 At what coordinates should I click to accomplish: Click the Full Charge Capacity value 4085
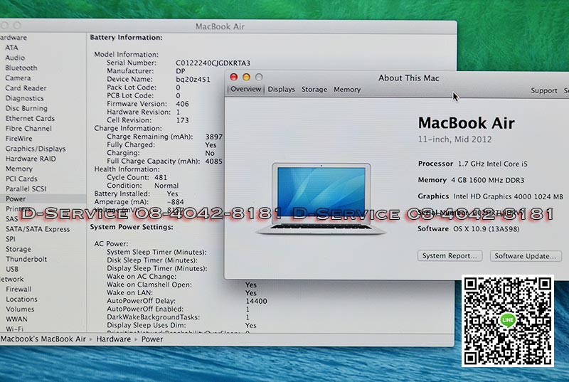pyautogui.click(x=214, y=161)
